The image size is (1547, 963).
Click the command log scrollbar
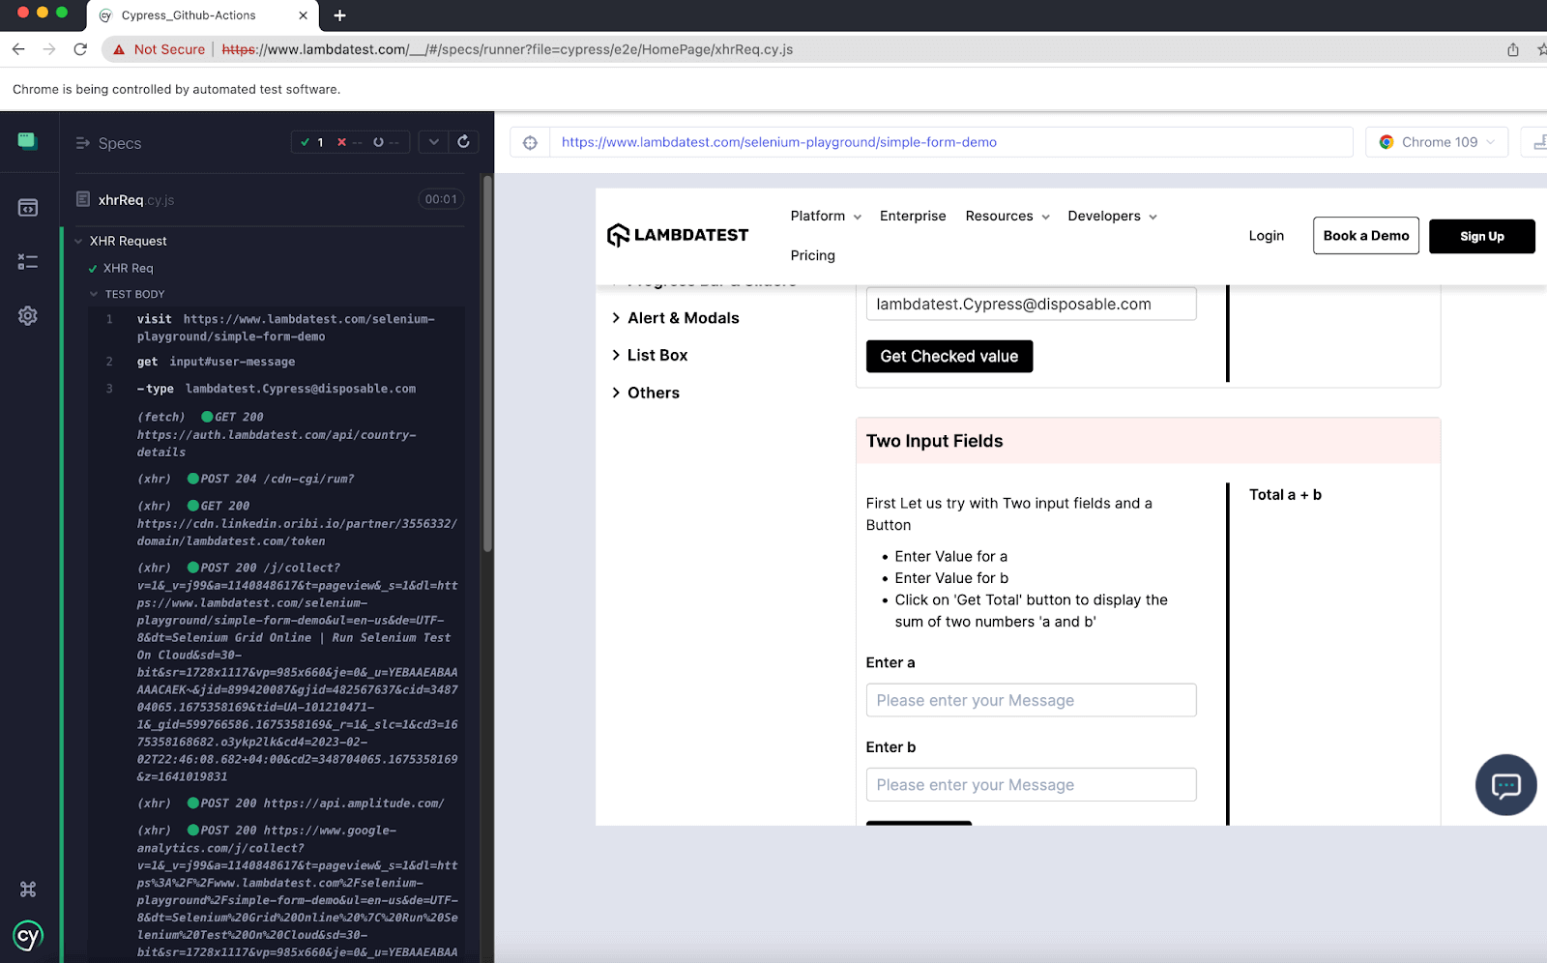coord(487,363)
